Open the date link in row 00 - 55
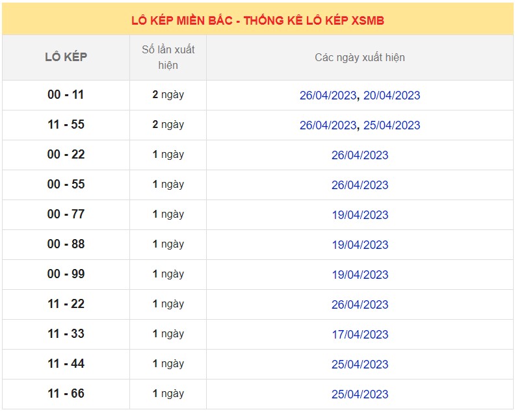This screenshot has width=515, height=412. click(360, 185)
